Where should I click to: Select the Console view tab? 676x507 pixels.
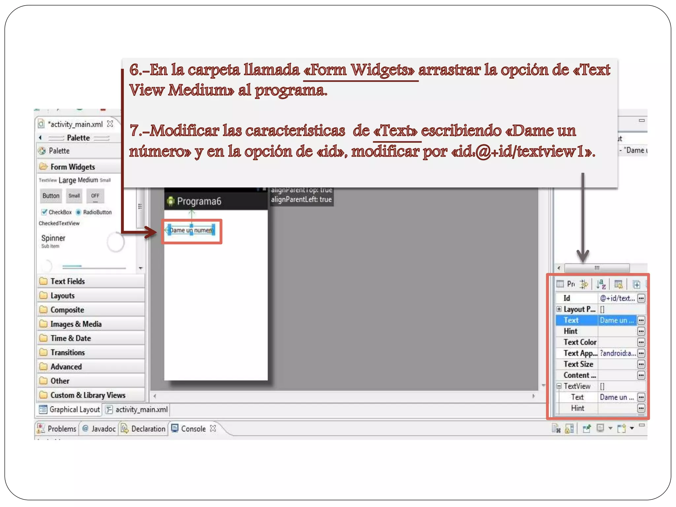pyautogui.click(x=189, y=428)
